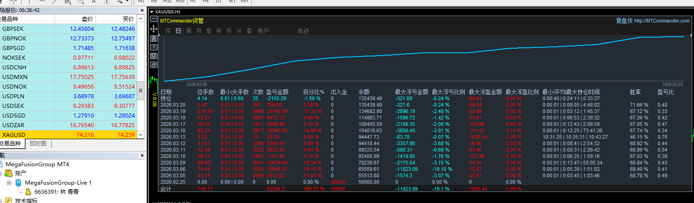Select the 日 daily tab
The image size is (694, 203).
(179, 31)
